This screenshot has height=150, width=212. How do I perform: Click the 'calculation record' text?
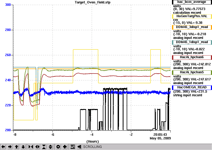[187, 13]
